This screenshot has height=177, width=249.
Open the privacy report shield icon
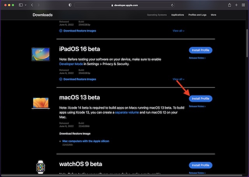click(x=70, y=5)
